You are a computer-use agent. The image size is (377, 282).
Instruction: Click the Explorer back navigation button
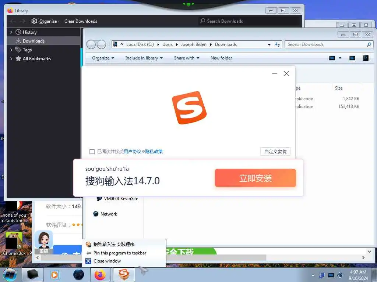click(91, 44)
